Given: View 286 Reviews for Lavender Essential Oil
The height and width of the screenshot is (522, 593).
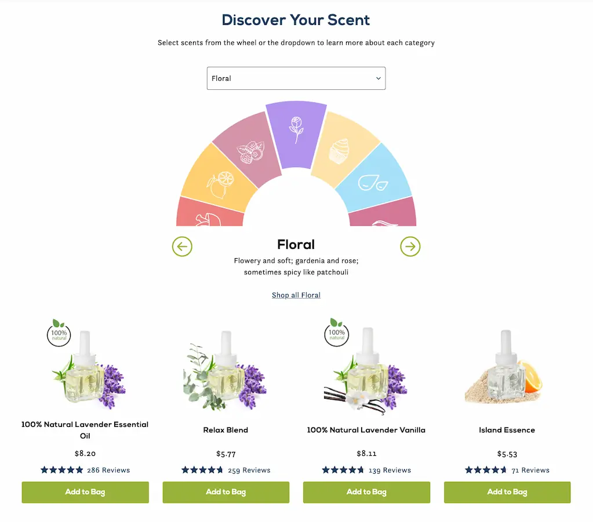Looking at the screenshot, I should point(108,470).
